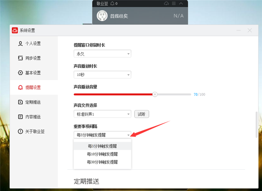Image resolution: width=262 pixels, height=191 pixels.
Task: Click the 声音播放音量 slider handle
Action: click(155, 94)
